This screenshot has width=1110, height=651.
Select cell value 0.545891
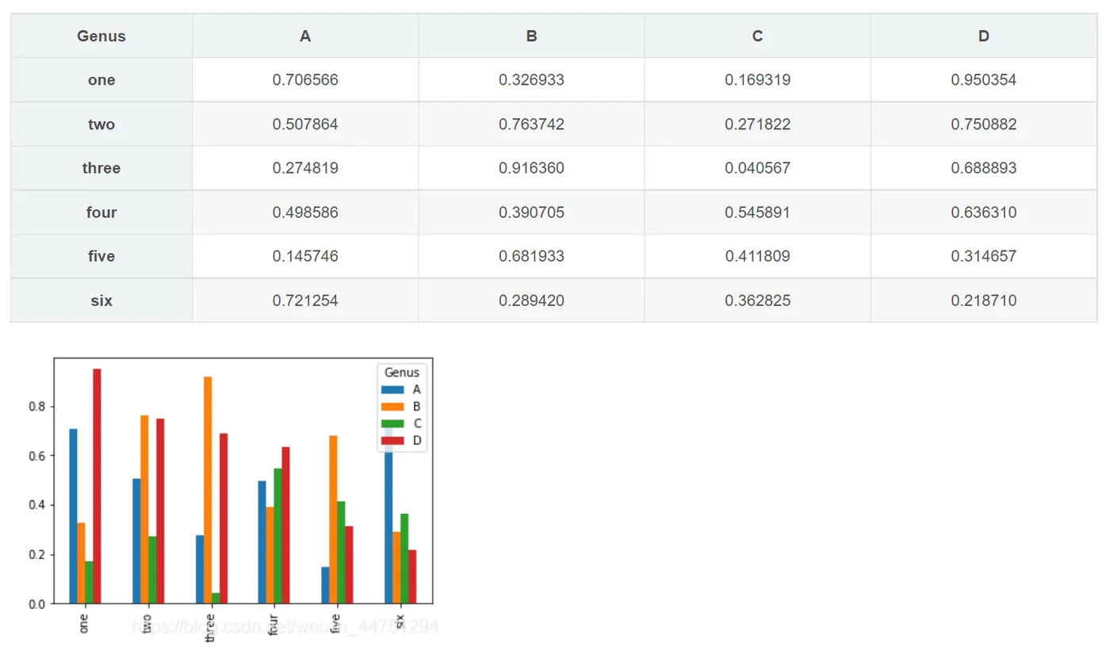[x=757, y=213]
